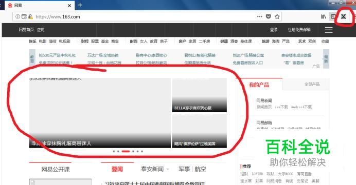The image size is (356, 185).
Task: Open the 网易邮箱 product link
Action: click(x=264, y=122)
